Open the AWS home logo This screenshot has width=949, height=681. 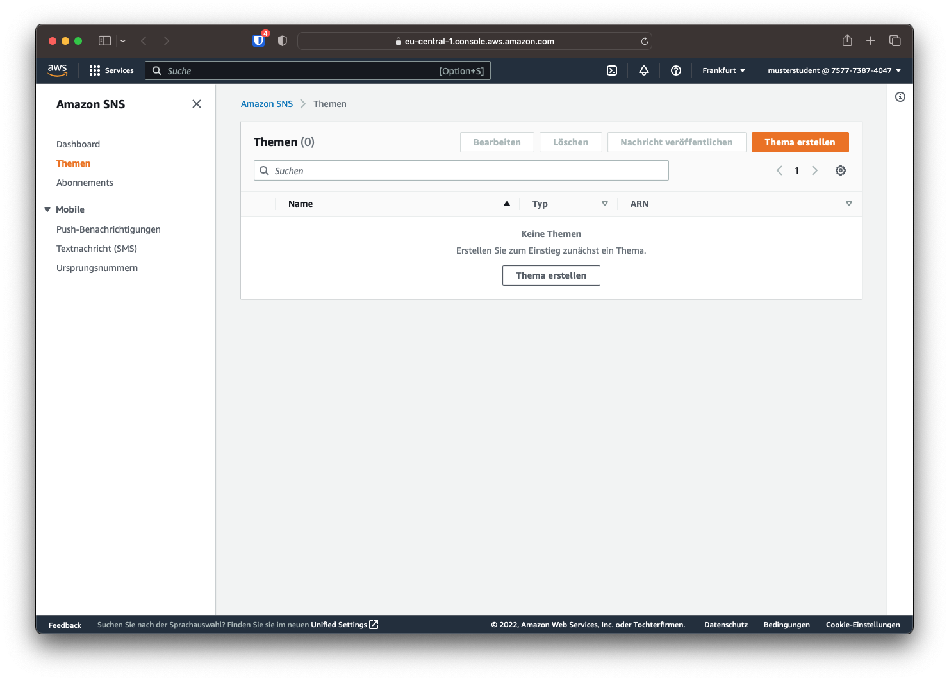(x=57, y=70)
